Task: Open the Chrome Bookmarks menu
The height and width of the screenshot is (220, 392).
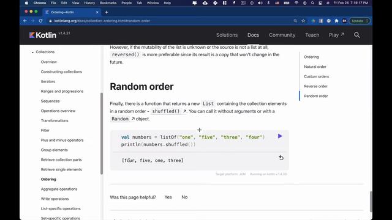Action: point(108,3)
